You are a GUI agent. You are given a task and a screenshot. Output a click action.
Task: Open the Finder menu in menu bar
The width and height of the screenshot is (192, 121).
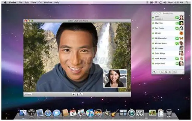click(13, 2)
